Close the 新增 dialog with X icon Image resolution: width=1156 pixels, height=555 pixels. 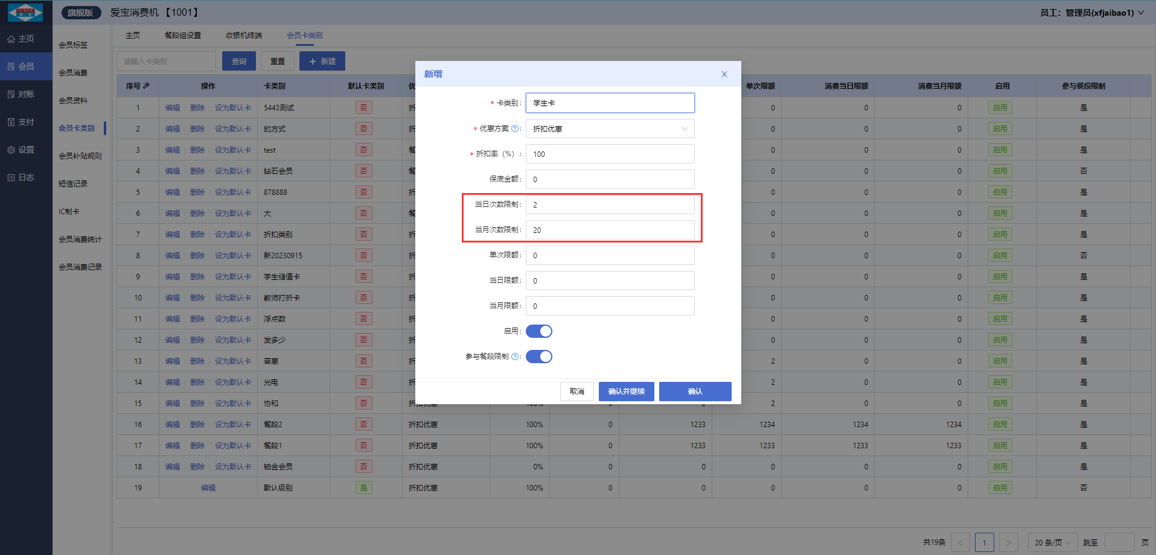pyautogui.click(x=724, y=74)
